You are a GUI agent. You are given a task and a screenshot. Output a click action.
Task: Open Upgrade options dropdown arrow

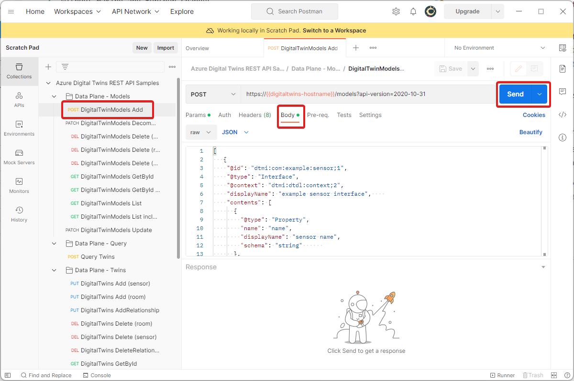click(498, 11)
